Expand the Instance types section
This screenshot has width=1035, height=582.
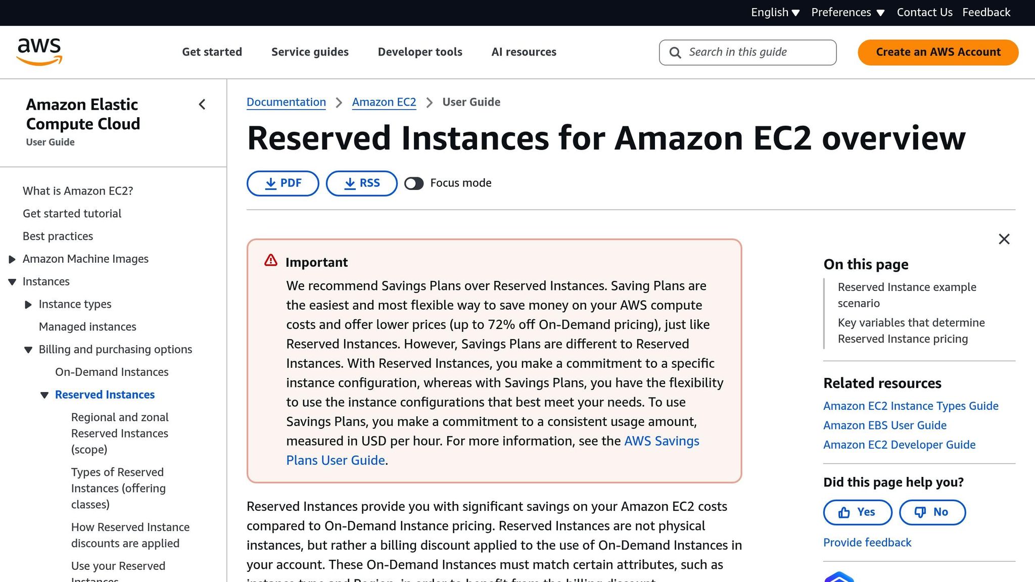[27, 304]
